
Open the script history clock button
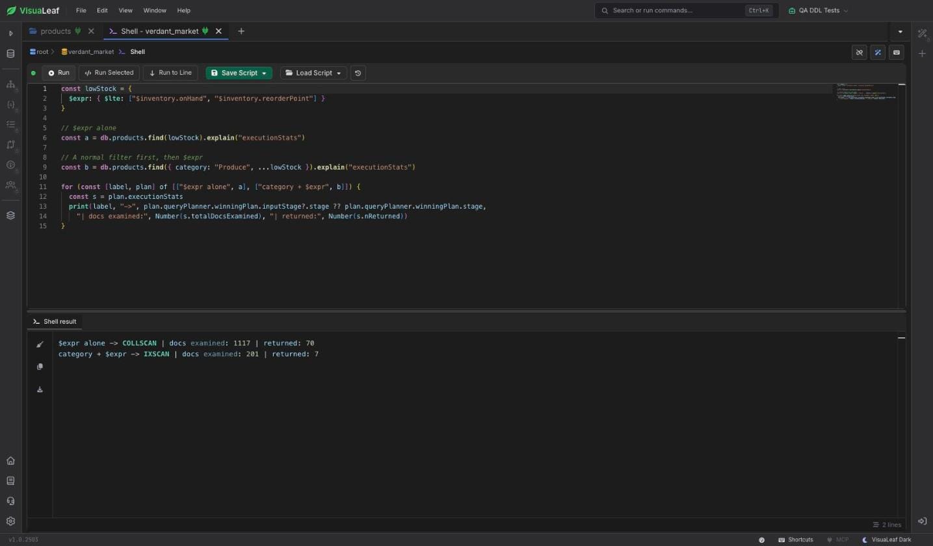click(x=358, y=73)
